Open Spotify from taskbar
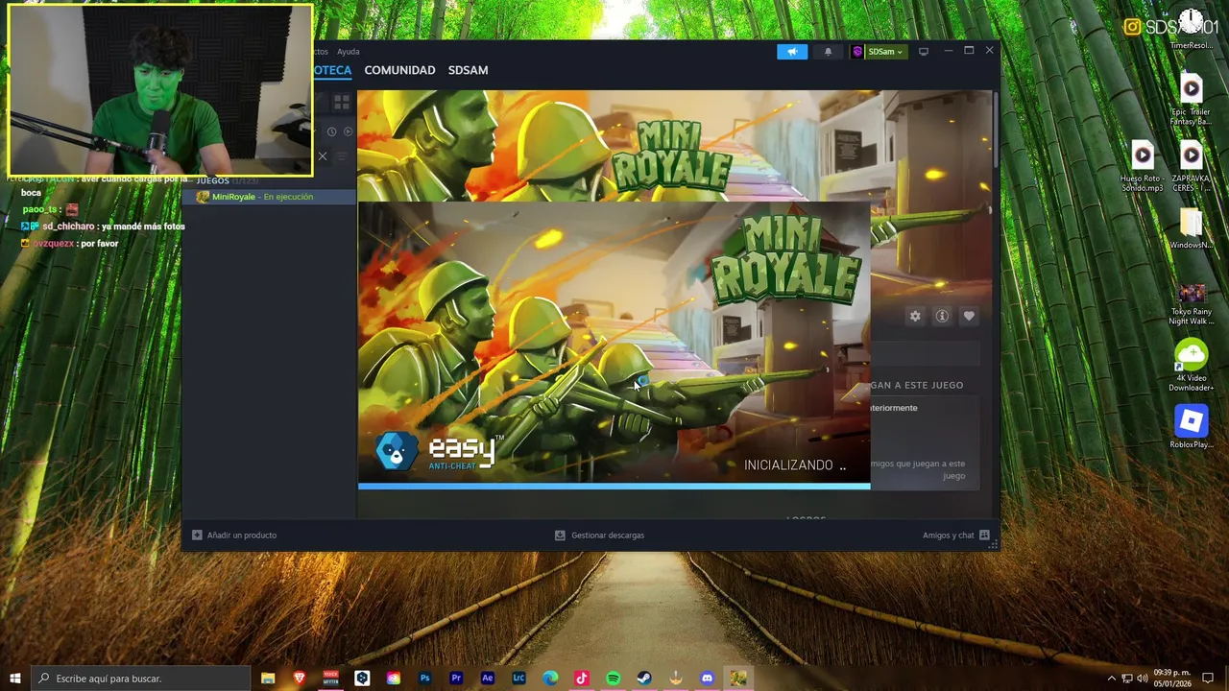The image size is (1229, 691). tap(613, 679)
